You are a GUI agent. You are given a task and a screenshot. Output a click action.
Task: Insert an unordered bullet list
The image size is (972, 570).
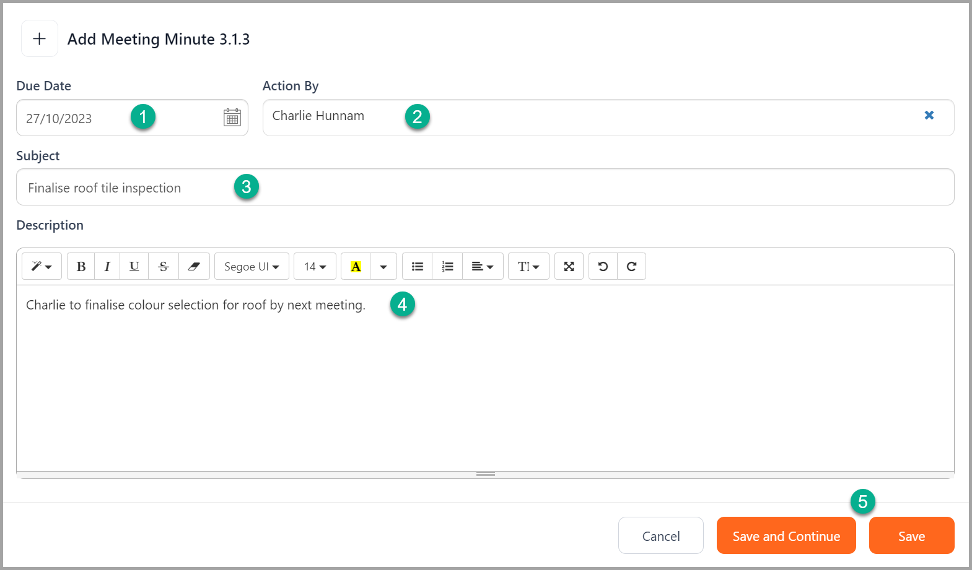[x=418, y=266]
